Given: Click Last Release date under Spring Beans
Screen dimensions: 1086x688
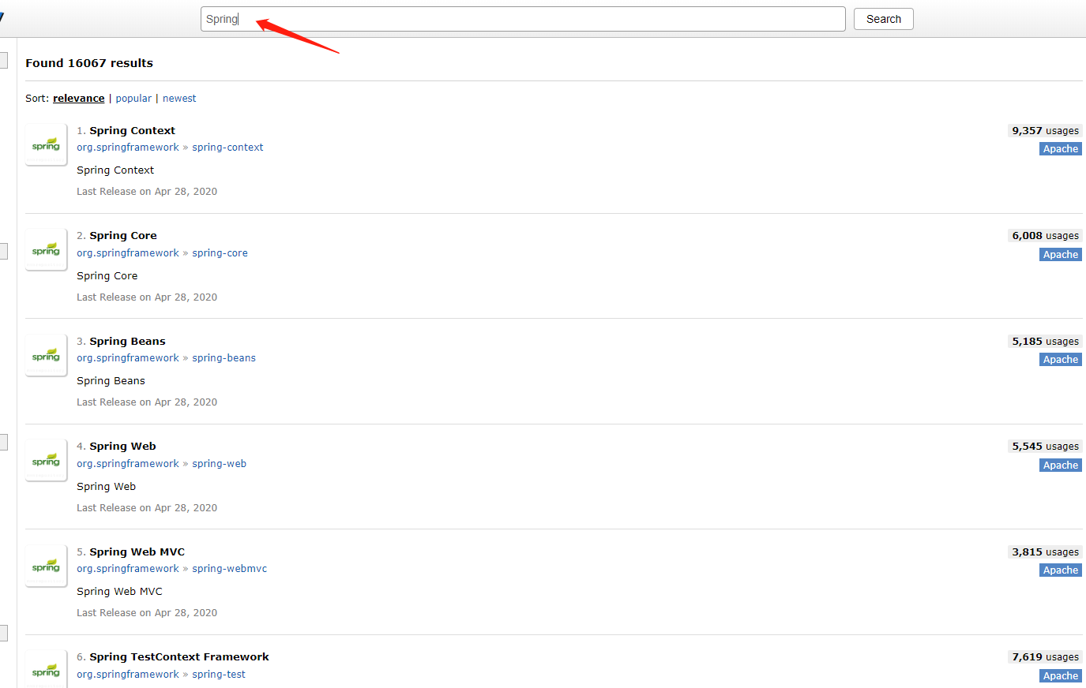Looking at the screenshot, I should (147, 402).
